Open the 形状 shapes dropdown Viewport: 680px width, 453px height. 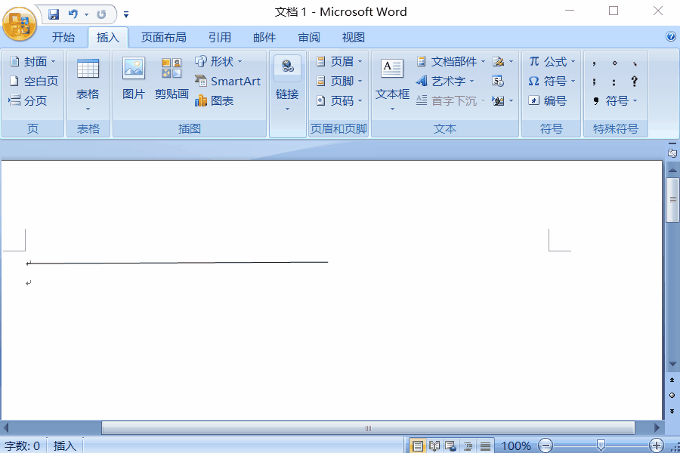pos(219,62)
